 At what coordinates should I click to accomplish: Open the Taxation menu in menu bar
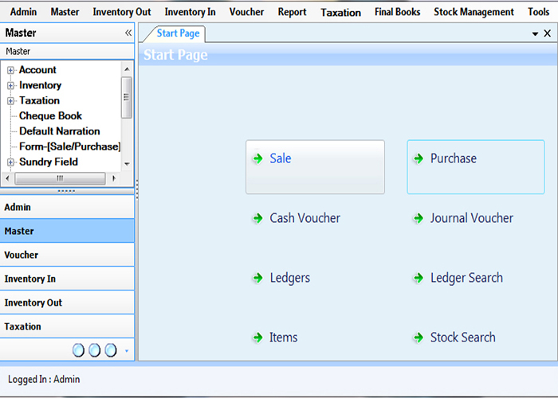tap(340, 12)
